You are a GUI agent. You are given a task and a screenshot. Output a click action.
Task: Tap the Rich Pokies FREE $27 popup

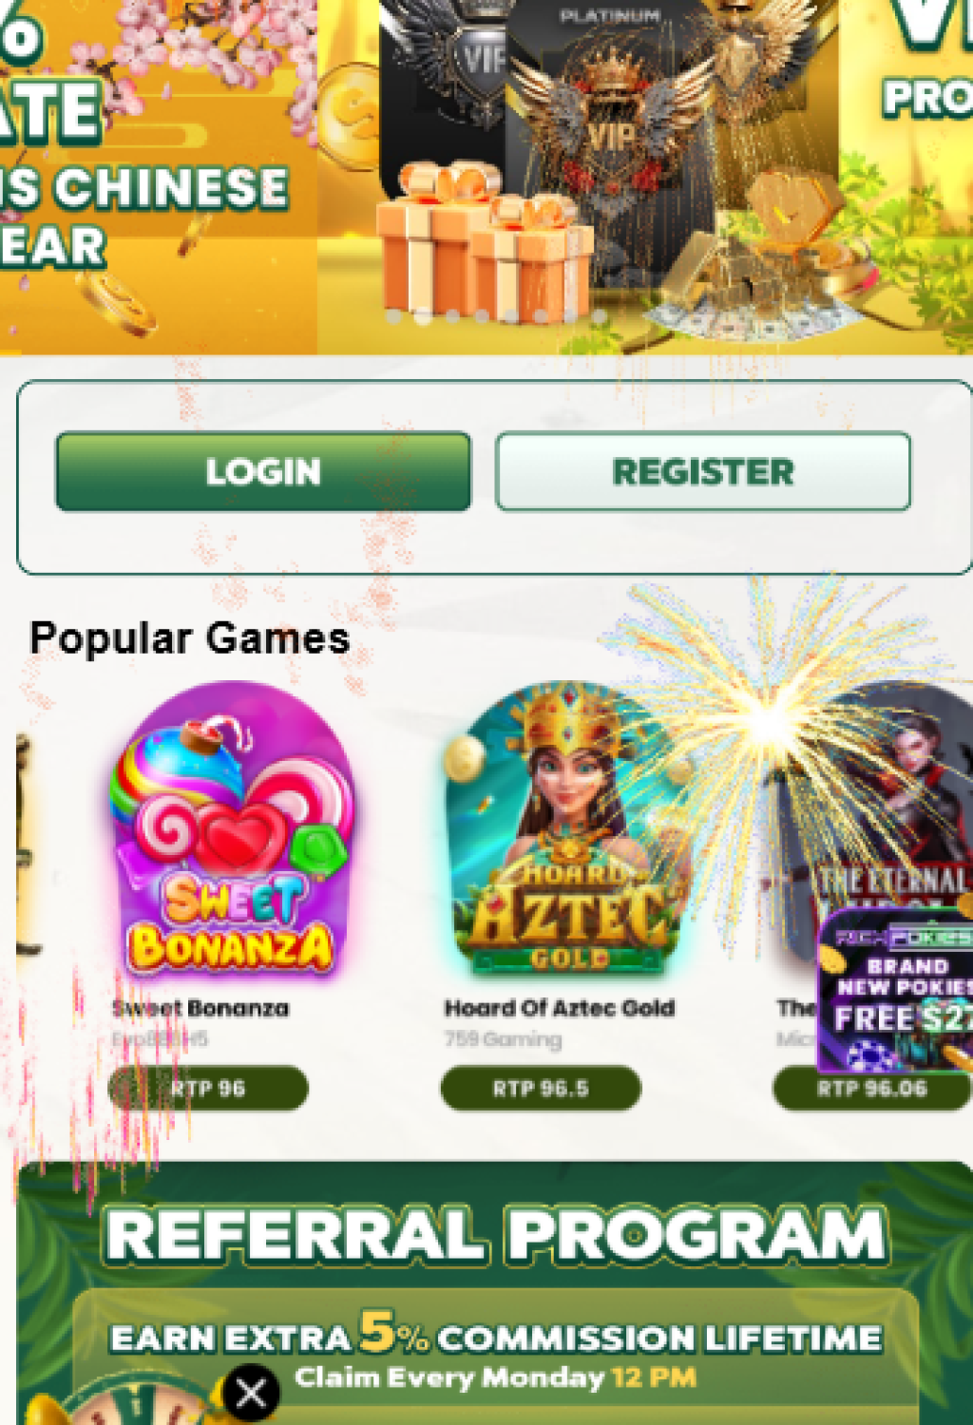[x=895, y=990]
